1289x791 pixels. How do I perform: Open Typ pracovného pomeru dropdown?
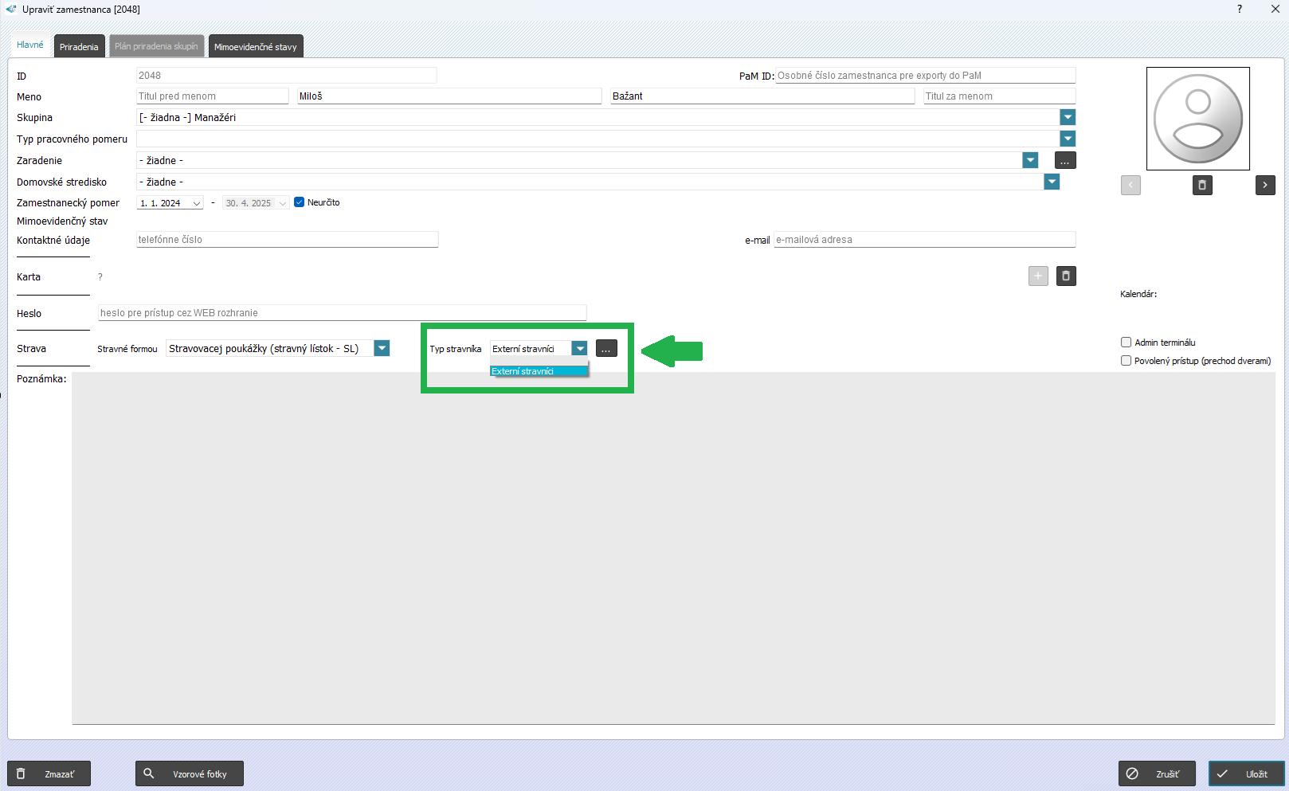(1068, 139)
